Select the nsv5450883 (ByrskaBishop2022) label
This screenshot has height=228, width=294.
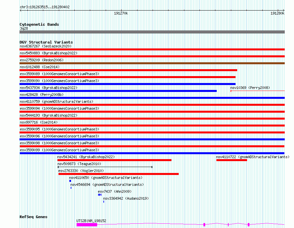pos(49,53)
